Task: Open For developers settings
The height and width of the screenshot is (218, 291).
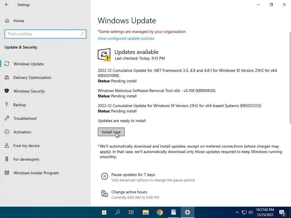Action: tap(45, 159)
